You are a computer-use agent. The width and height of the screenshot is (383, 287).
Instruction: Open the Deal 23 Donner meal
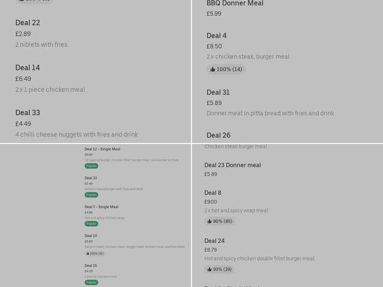[x=232, y=165]
